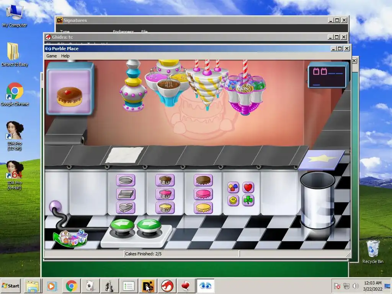Choose chocolate icing button
The height and width of the screenshot is (294, 392).
(x=203, y=180)
